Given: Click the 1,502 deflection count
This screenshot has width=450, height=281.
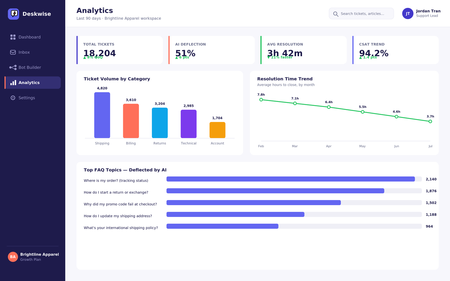Looking at the screenshot, I should pos(431,203).
